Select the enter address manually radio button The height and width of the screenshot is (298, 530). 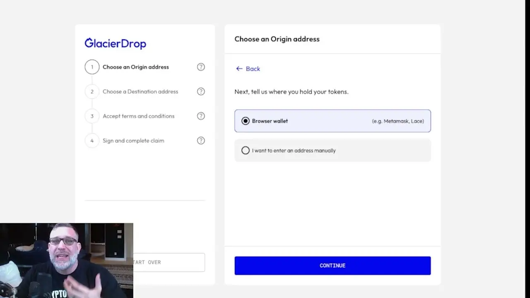(246, 151)
